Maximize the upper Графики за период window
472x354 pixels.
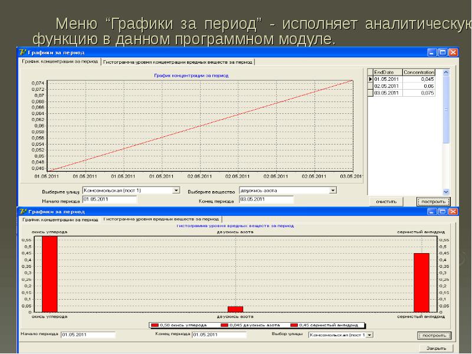tap(442, 52)
